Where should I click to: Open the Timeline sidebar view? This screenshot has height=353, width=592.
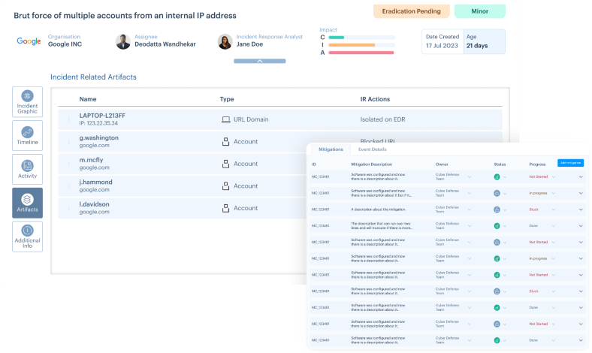click(x=27, y=135)
